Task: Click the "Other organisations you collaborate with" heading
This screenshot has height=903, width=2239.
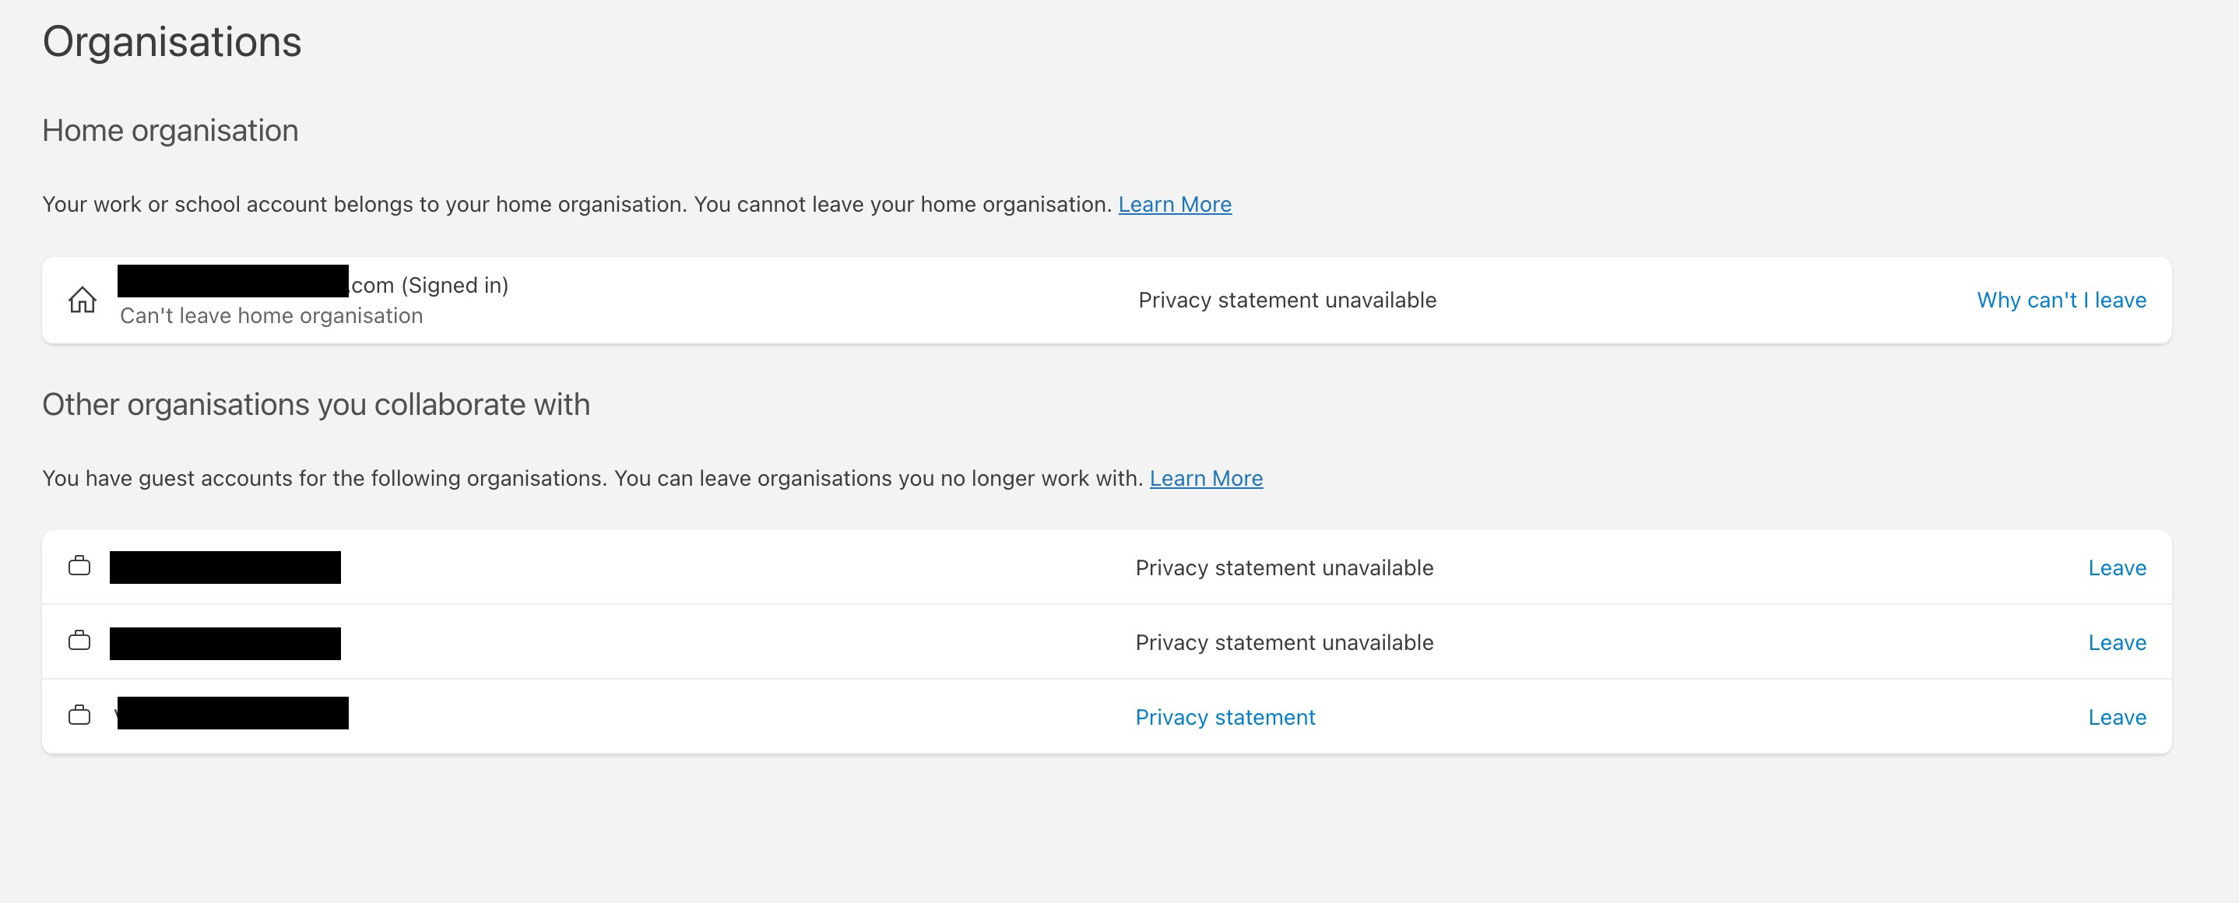Action: [x=315, y=405]
